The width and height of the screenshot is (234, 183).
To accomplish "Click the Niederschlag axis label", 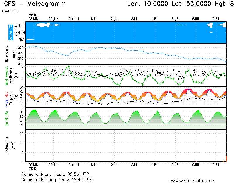I will 6,146.
